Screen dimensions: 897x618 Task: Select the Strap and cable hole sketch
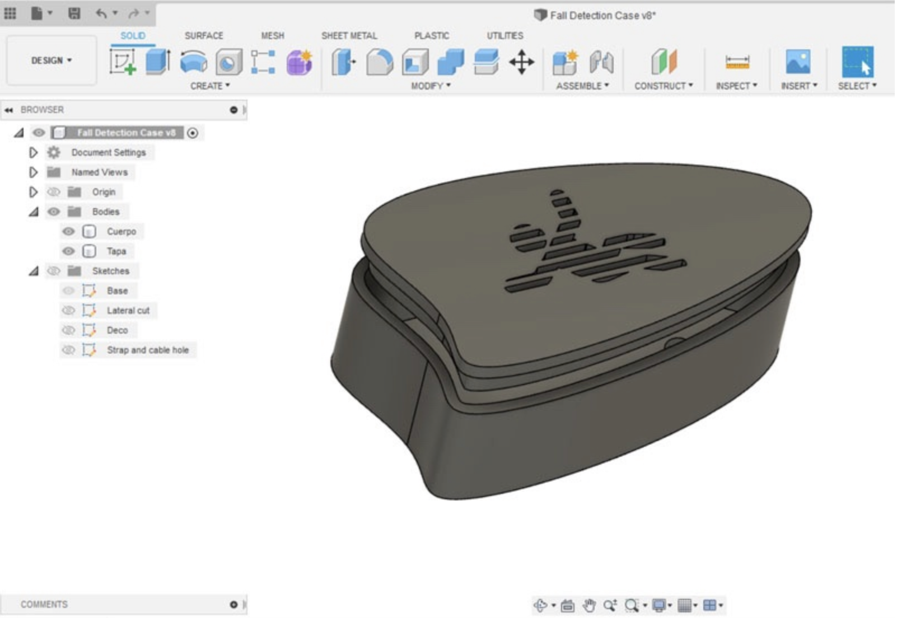click(x=149, y=350)
